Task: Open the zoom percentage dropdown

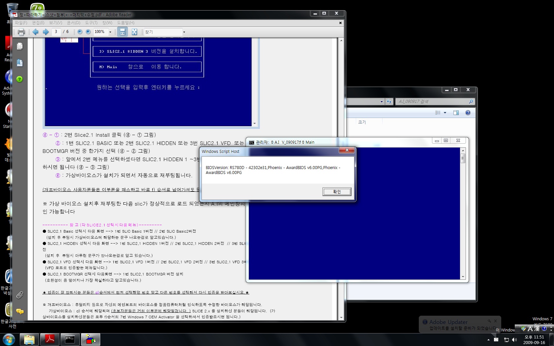Action: [x=110, y=32]
